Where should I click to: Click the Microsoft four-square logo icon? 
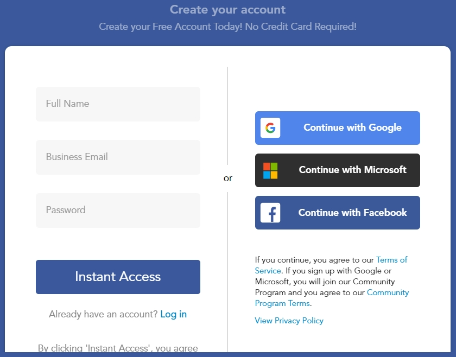(x=270, y=170)
